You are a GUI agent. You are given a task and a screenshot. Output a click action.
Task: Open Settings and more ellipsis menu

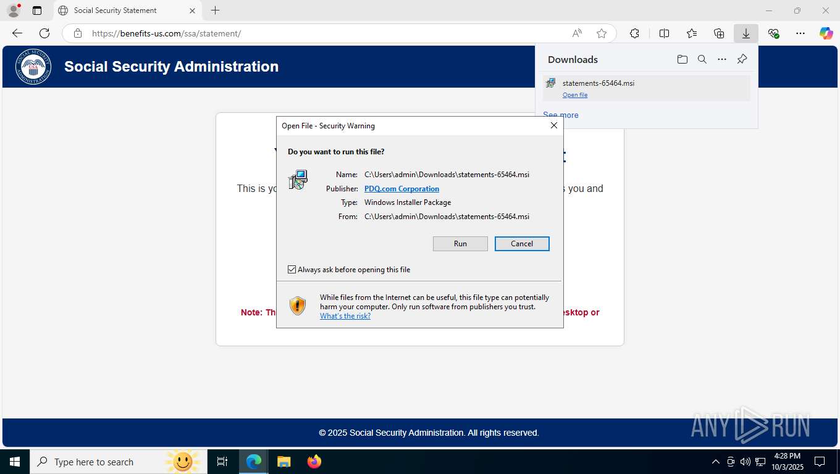800,33
